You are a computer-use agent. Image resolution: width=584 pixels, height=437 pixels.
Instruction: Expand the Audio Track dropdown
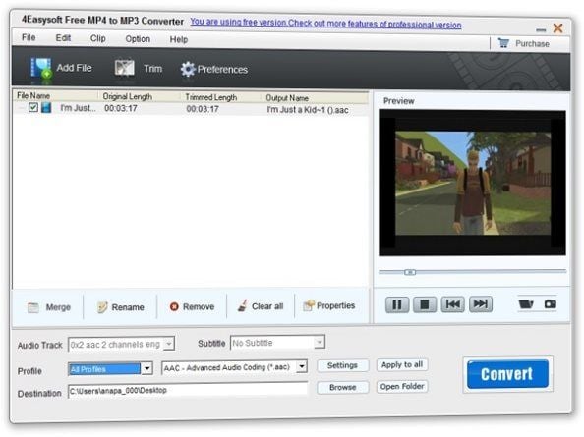coord(169,344)
